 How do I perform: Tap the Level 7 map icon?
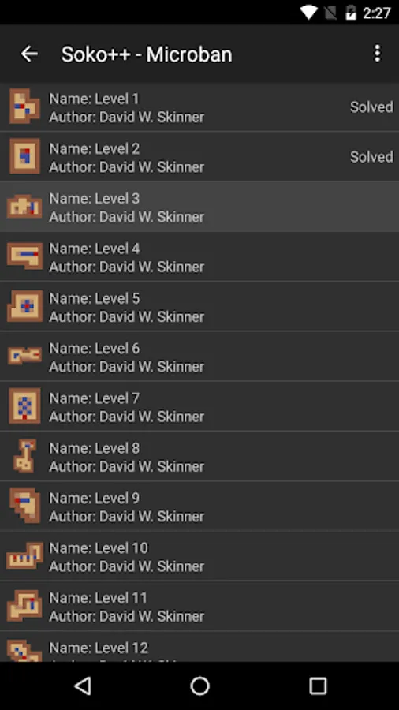tap(25, 406)
